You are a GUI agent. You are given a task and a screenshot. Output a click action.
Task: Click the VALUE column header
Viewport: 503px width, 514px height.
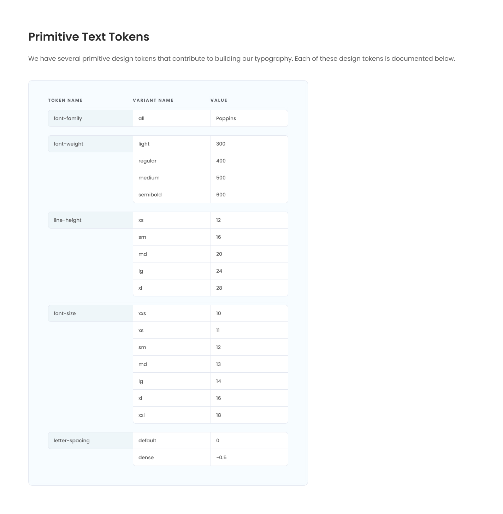[x=219, y=100]
